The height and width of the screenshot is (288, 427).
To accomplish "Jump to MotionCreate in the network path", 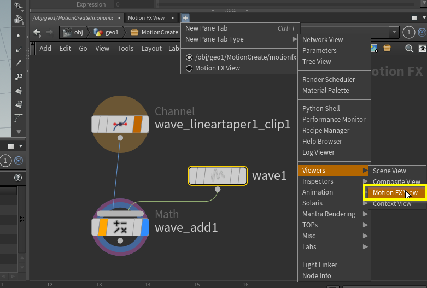I will pos(154,32).
